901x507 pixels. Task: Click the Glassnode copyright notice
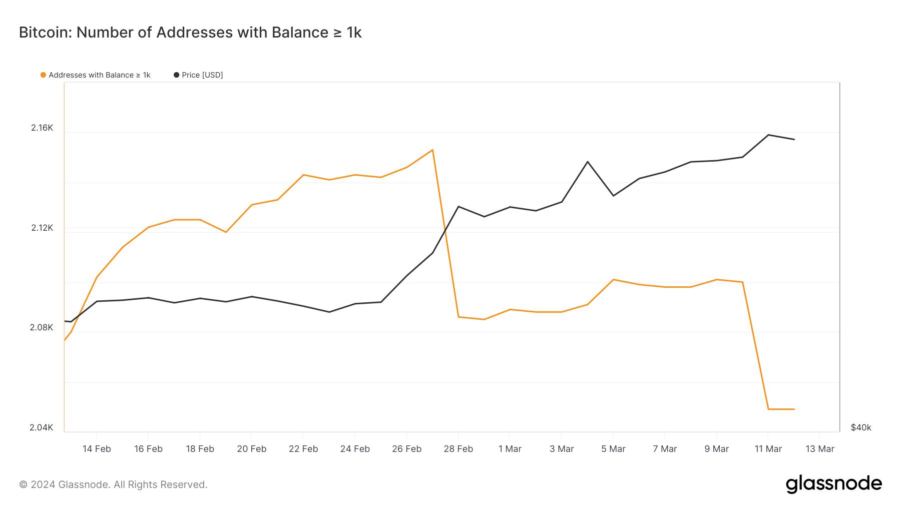click(x=113, y=484)
